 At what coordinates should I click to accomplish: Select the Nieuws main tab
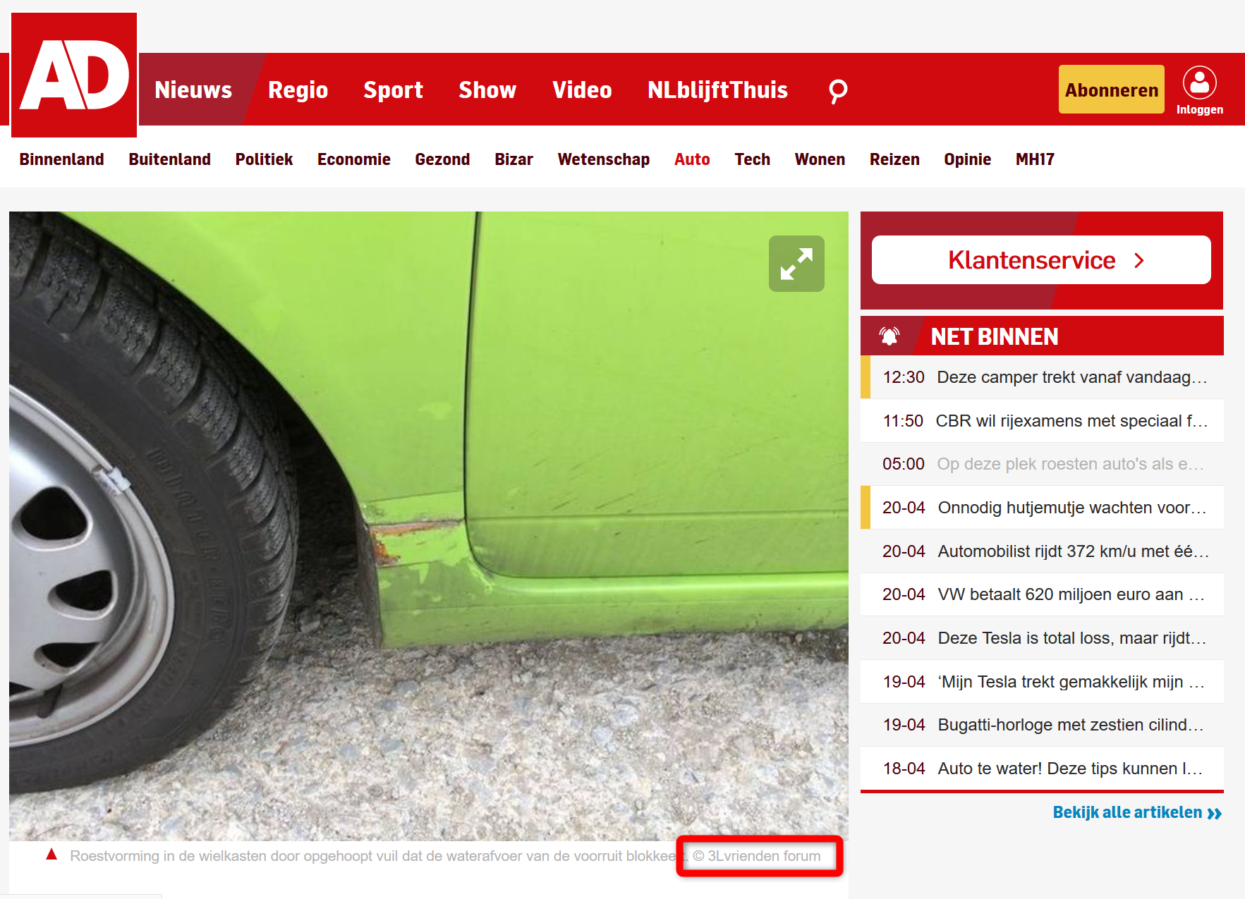pos(193,90)
